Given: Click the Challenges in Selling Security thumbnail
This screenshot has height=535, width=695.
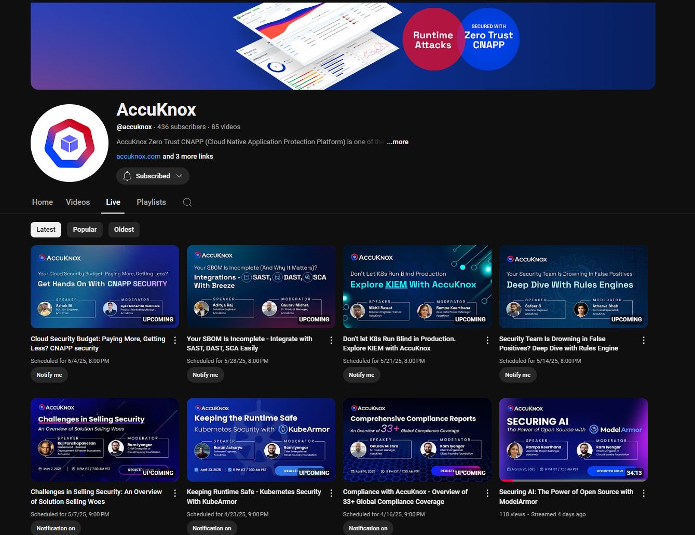Looking at the screenshot, I should click(105, 440).
